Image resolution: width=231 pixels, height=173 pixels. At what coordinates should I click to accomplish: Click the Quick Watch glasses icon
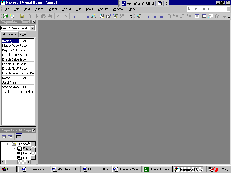click(217, 16)
